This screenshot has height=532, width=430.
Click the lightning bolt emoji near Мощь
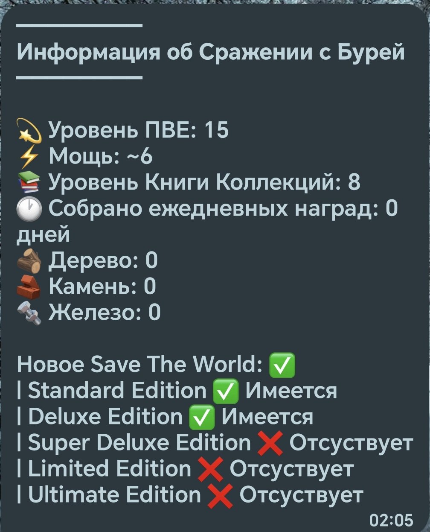tap(29, 157)
